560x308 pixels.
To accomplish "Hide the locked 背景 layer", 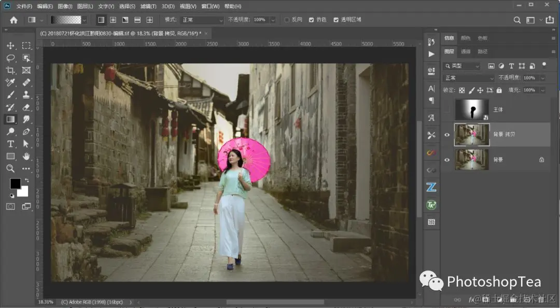I will click(447, 160).
